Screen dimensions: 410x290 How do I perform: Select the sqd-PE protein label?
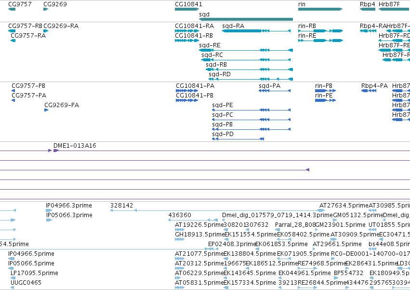tap(223, 105)
